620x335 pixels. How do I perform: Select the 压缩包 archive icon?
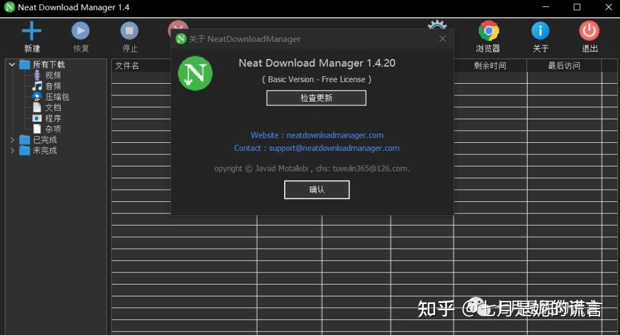coord(37,97)
